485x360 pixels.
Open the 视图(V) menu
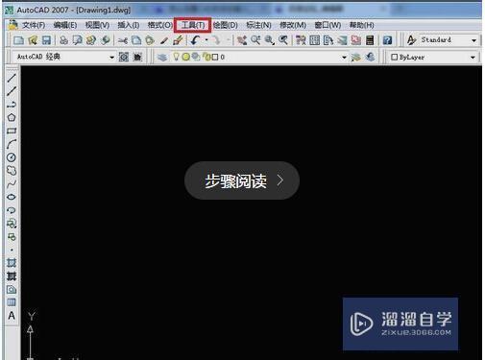[97, 25]
